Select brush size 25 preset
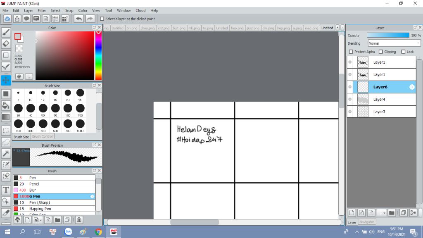This screenshot has height=238, width=423. 80,95
